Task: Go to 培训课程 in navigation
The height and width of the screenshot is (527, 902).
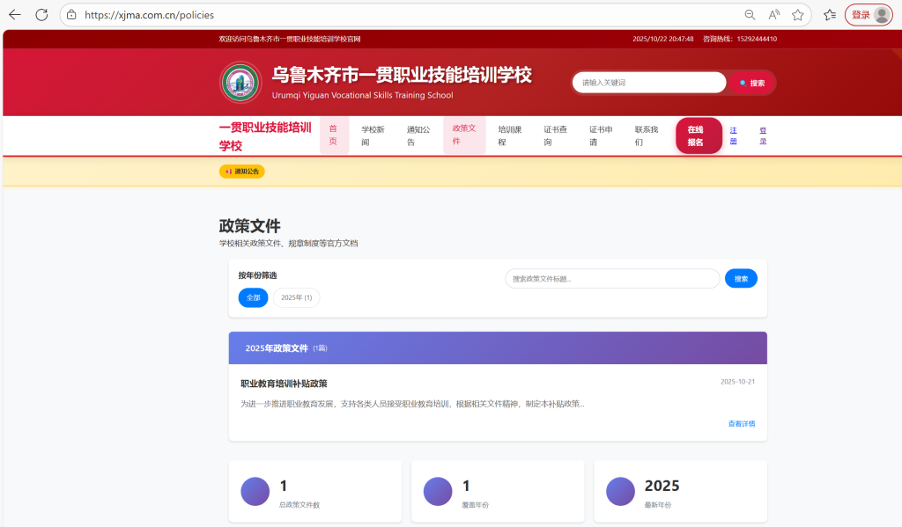Action: (509, 135)
